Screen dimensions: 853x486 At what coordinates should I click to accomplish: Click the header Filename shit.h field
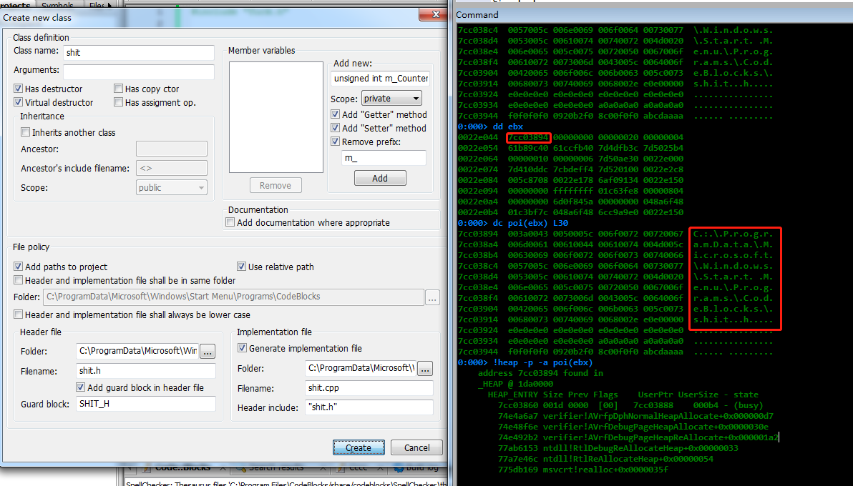click(x=146, y=371)
